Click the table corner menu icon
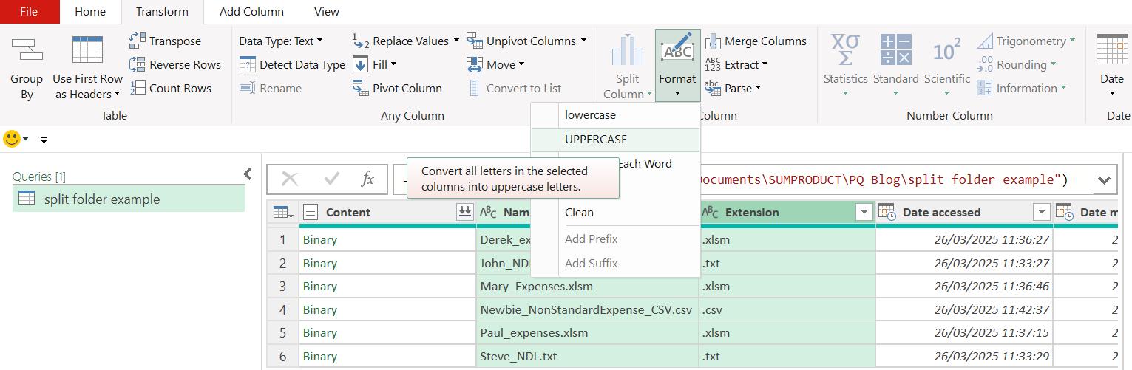The image size is (1132, 370). 282,212
